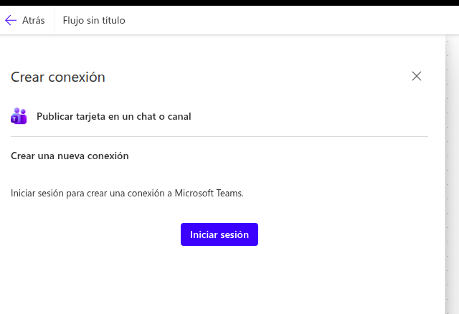Click blank panel area below Iniciar sesión button
Viewport: 459px width, 314px height.
pos(219,280)
